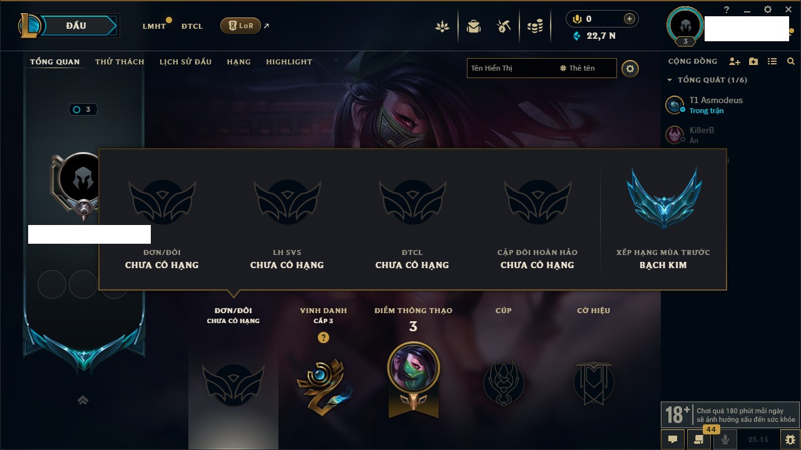Switch to the Lịch Sử Đấu tab
Image resolution: width=801 pixels, height=450 pixels.
point(185,62)
